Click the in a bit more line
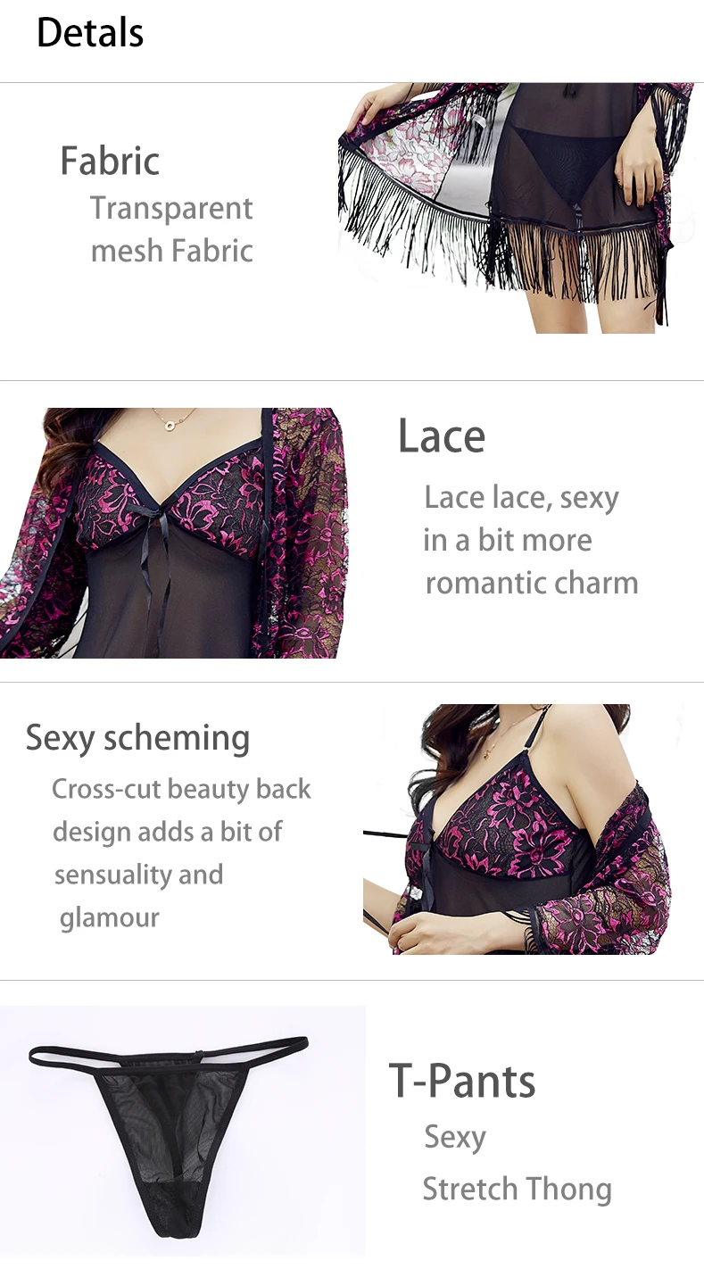704x1269 pixels. [x=508, y=540]
